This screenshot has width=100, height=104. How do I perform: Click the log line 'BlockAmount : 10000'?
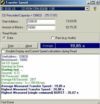point(14,60)
